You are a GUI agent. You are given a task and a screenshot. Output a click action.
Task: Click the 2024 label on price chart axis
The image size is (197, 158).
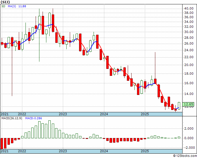(104, 114)
